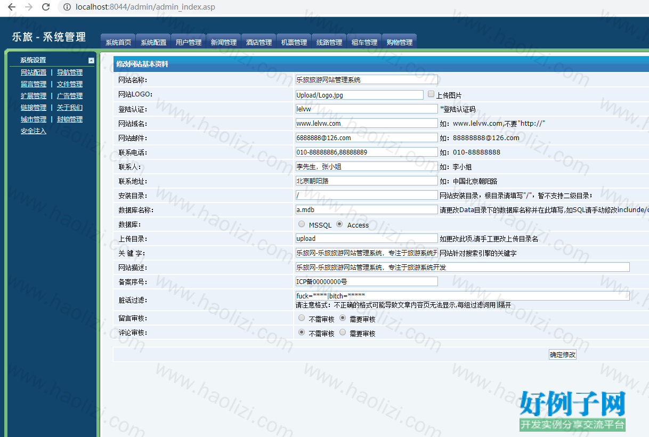The image size is (649, 437).
Task: Open 网站配置 sidebar link
Action: point(34,72)
